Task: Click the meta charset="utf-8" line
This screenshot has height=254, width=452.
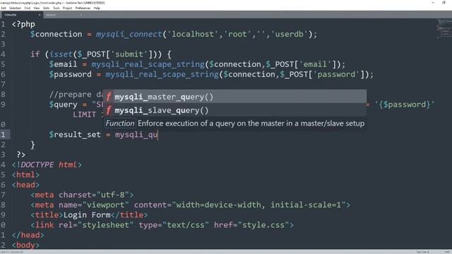Action: (82, 195)
